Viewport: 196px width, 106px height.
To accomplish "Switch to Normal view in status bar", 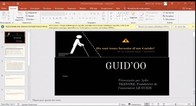I will point(147,104).
